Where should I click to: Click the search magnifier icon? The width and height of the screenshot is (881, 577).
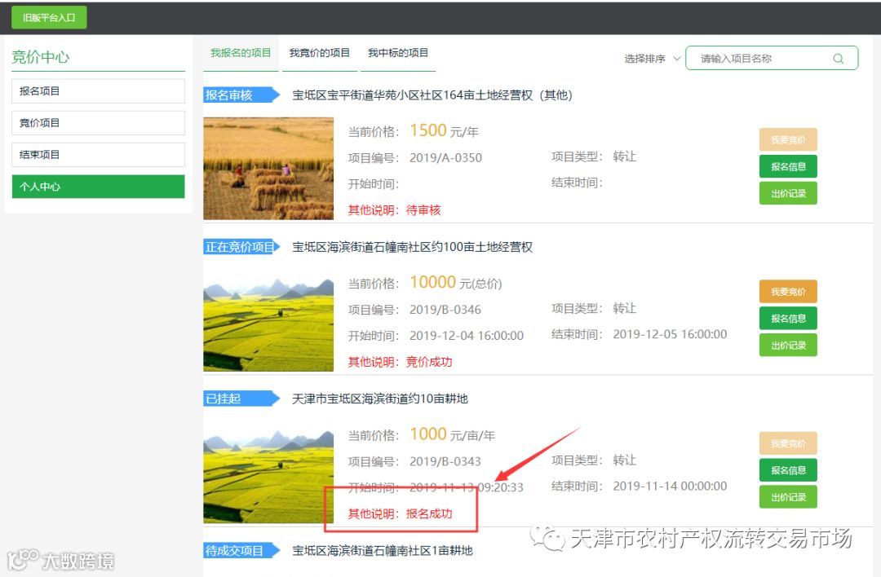pyautogui.click(x=838, y=59)
